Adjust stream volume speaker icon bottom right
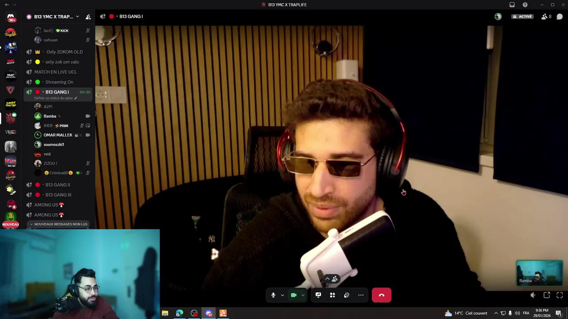 (x=533, y=295)
